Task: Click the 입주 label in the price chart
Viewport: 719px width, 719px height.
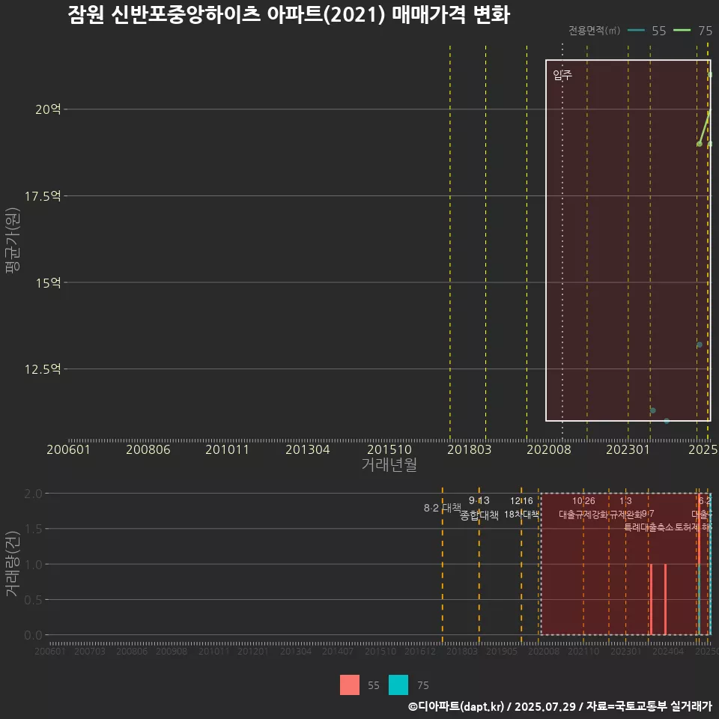Action: click(562, 75)
